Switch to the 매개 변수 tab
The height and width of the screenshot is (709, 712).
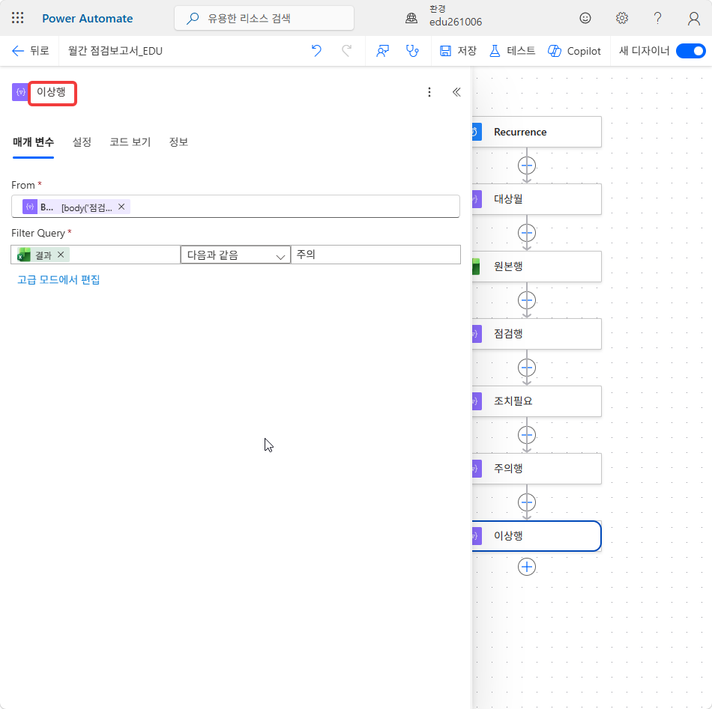click(x=33, y=142)
